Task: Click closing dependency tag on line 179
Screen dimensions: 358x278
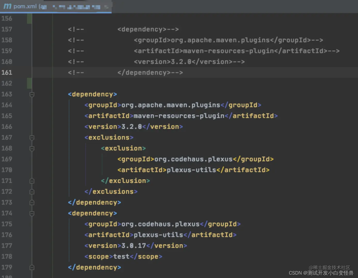Action: [x=94, y=267]
